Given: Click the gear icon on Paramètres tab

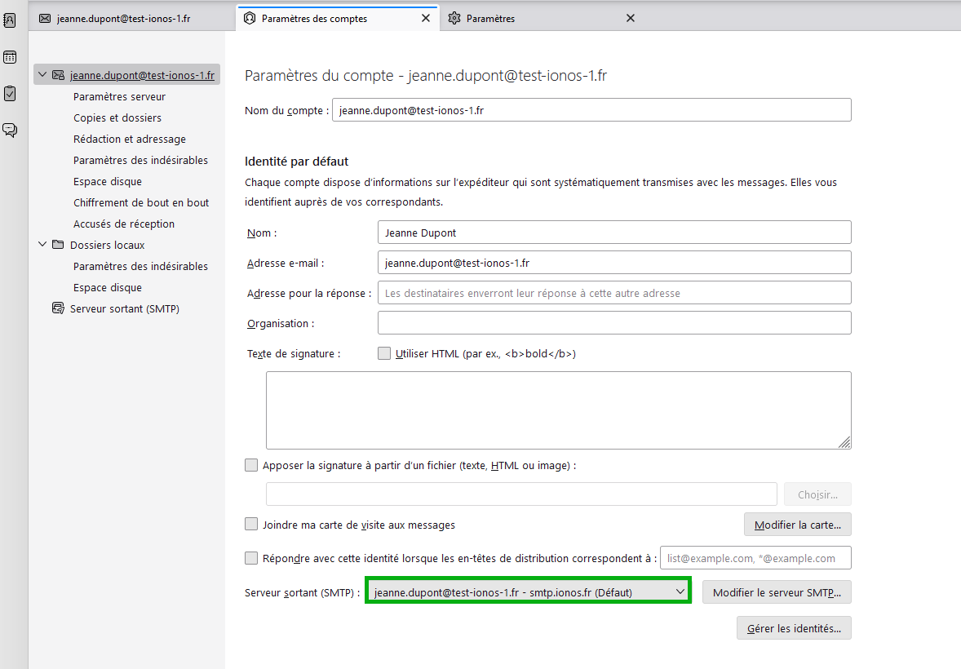Looking at the screenshot, I should pos(454,19).
